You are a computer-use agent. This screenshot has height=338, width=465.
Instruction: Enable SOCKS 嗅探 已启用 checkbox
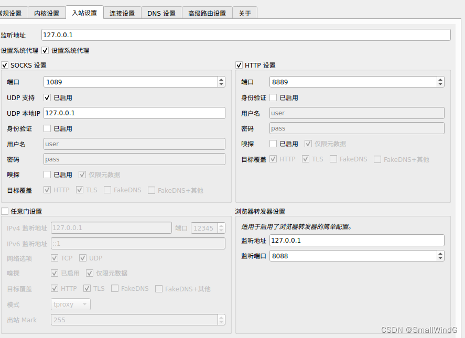pyautogui.click(x=47, y=175)
